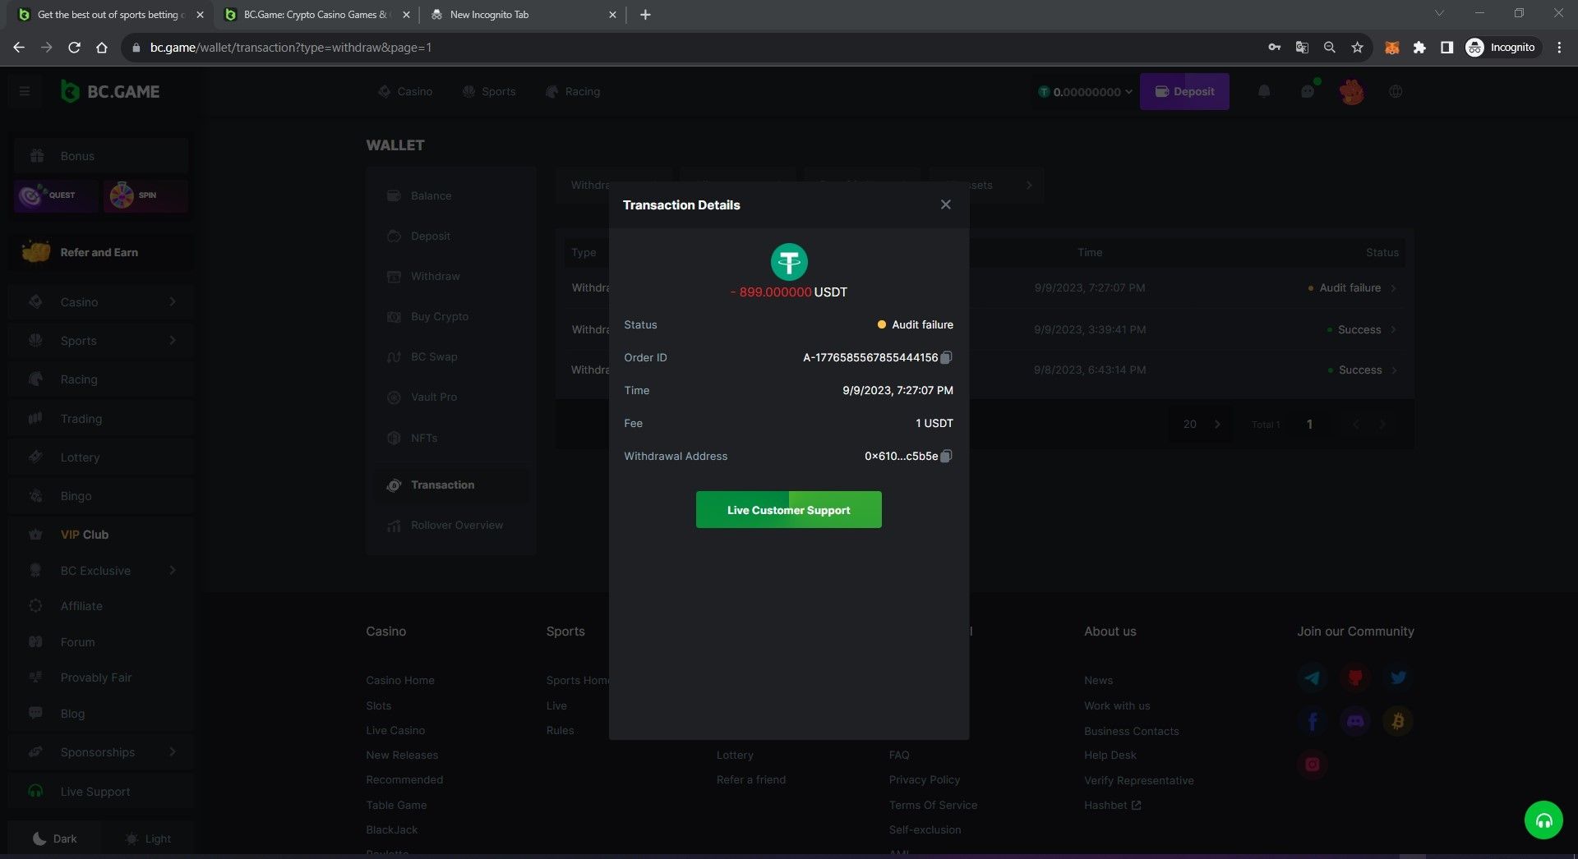Switch to Light theme
Viewport: 1578px width, 859px height.
(x=148, y=838)
